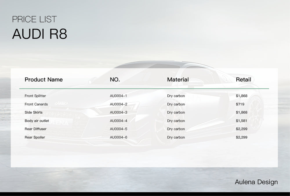
Task: Select the Front Splitter product name
Action: coord(35,96)
